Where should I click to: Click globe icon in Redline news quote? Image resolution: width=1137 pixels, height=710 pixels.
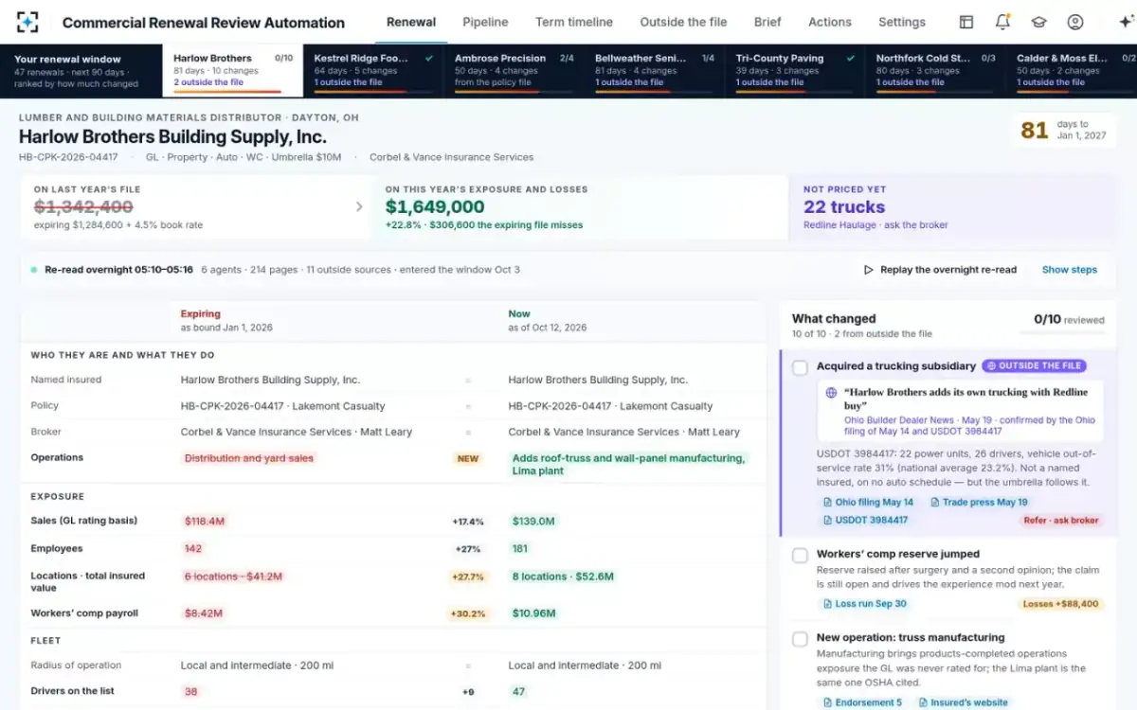tap(831, 392)
